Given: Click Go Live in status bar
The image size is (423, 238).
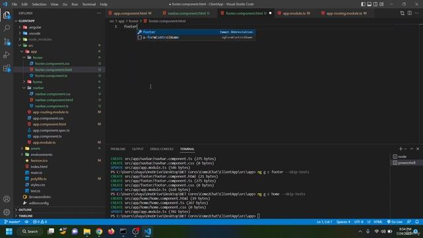Looking at the screenshot, I should 395,222.
